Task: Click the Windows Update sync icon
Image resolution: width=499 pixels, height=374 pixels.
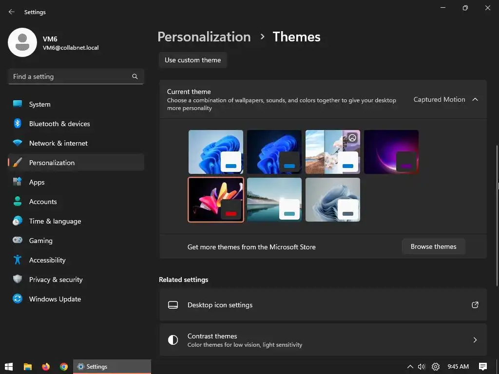Action: (x=18, y=299)
